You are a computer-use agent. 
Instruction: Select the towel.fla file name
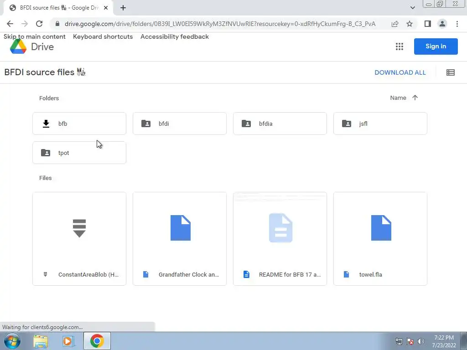(x=370, y=275)
